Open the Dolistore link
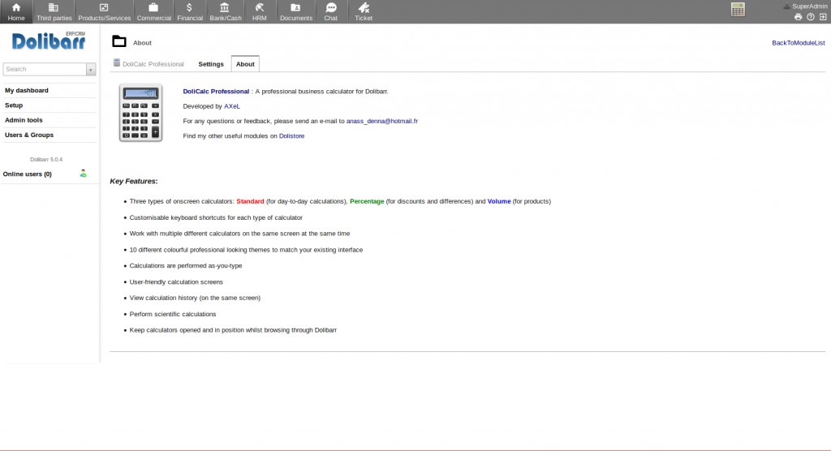The image size is (831, 451). click(291, 136)
